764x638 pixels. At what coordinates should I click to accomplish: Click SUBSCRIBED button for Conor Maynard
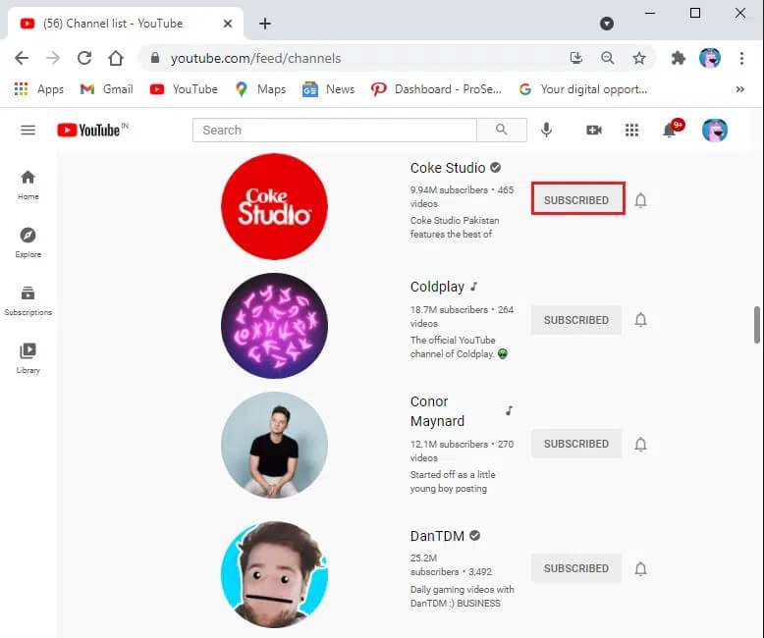click(x=576, y=444)
